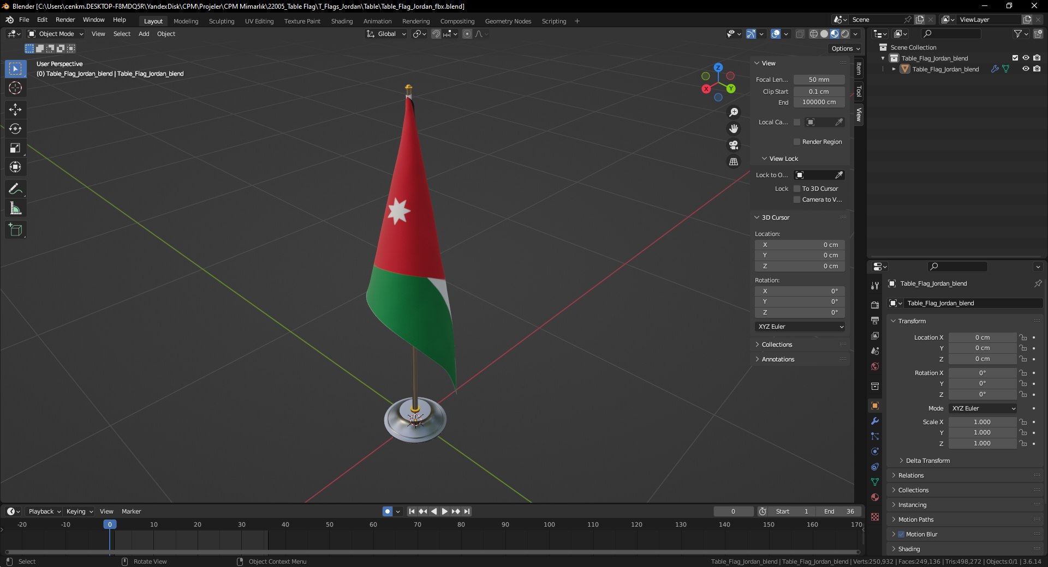1048x567 pixels.
Task: Expand the Relations panel
Action: [911, 475]
